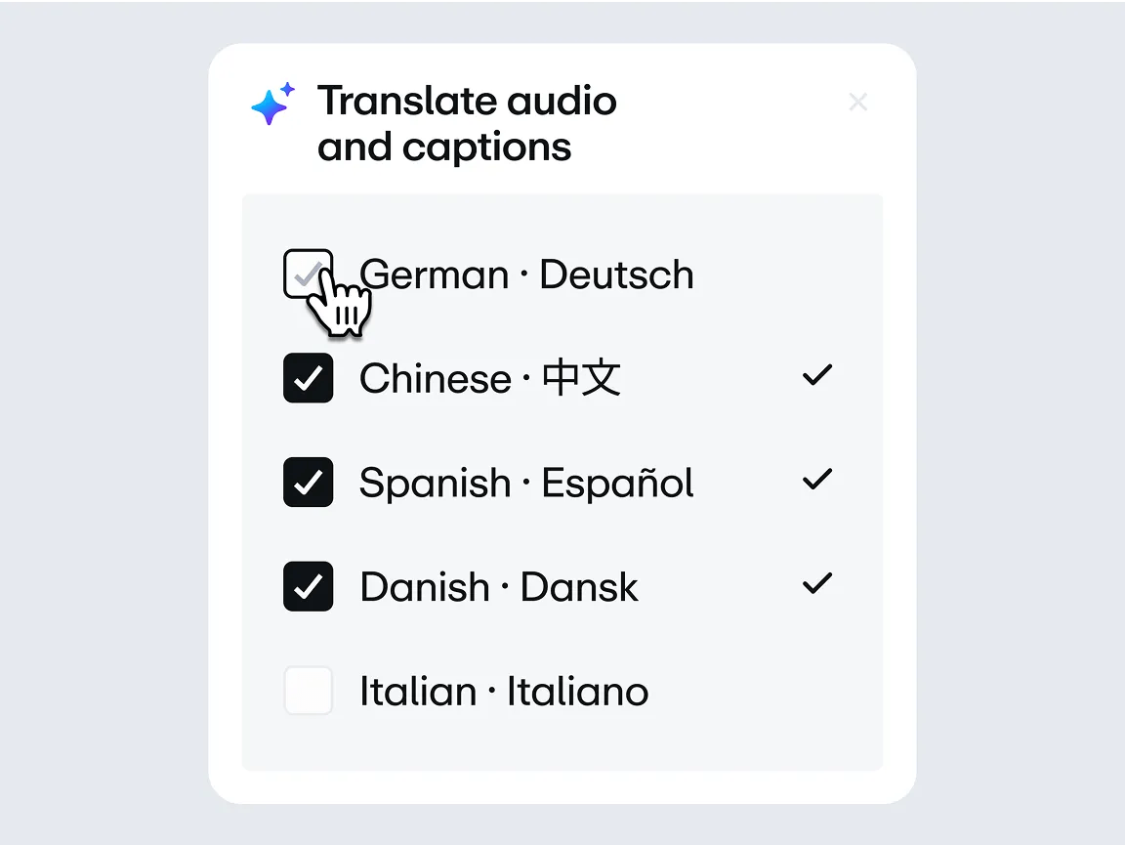The image size is (1125, 845).
Task: Click the Chinese characters 中文
Action: pyautogui.click(x=582, y=378)
